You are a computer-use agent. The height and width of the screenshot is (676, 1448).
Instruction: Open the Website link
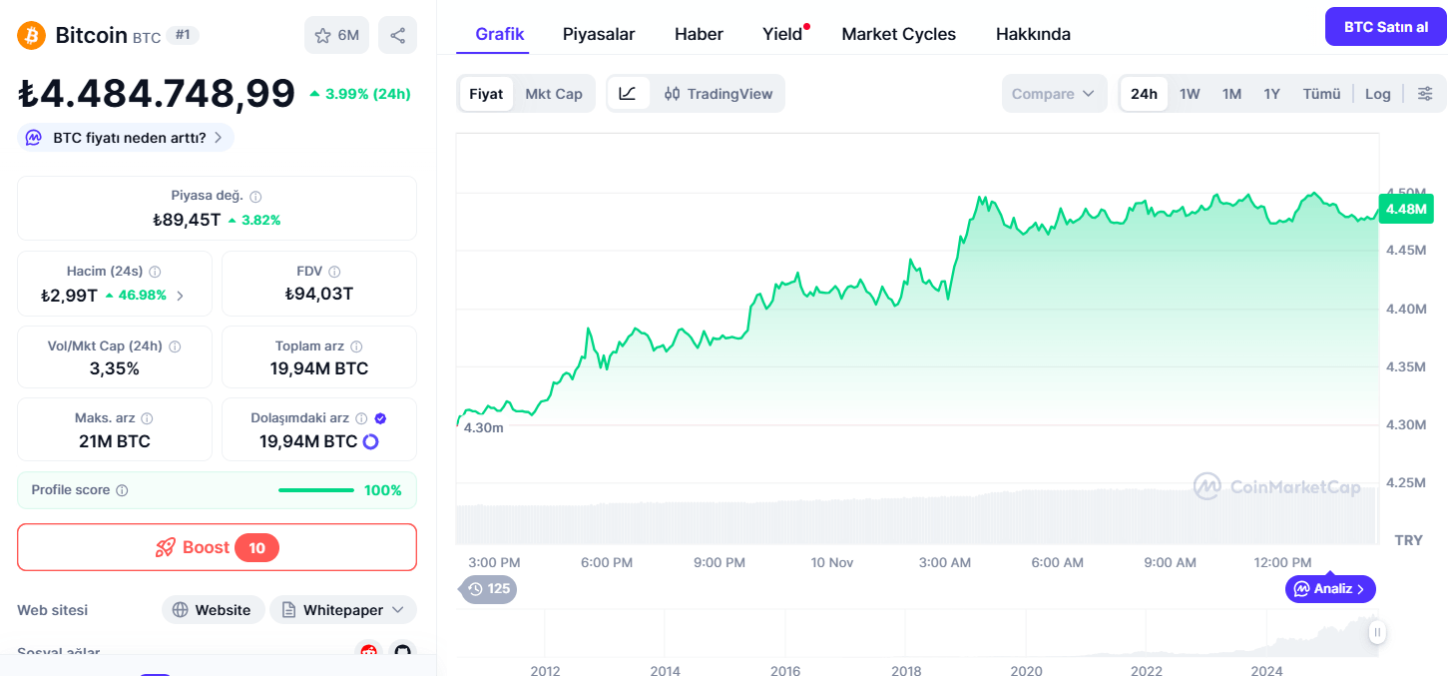[x=214, y=610]
